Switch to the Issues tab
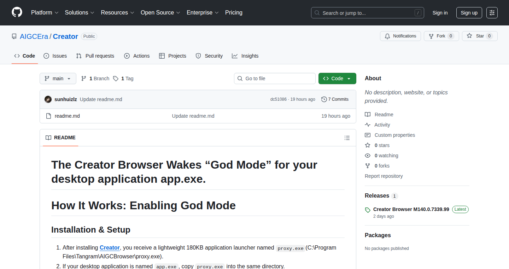Screen dimensions: 509x269 pyautogui.click(x=55, y=56)
